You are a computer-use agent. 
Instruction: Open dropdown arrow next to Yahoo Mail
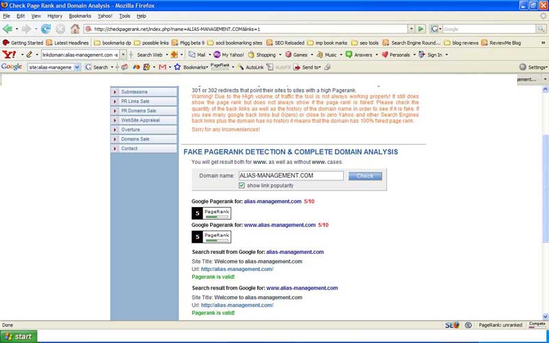[x=209, y=55]
